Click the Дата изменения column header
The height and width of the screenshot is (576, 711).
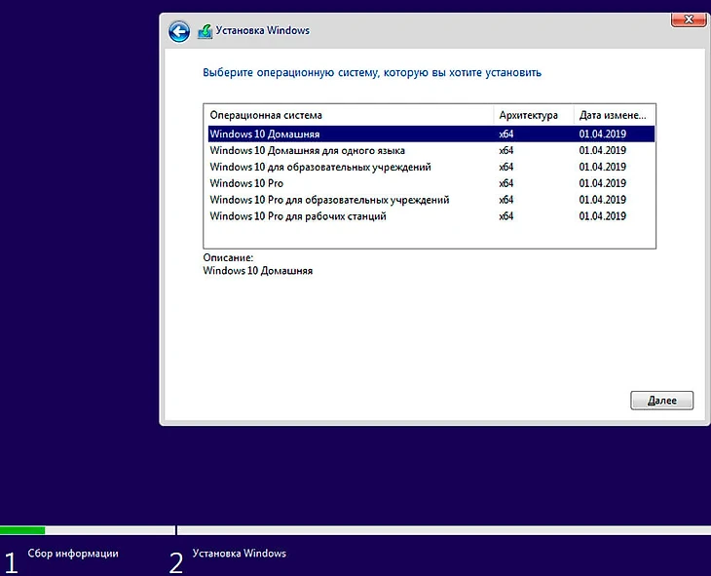click(614, 115)
